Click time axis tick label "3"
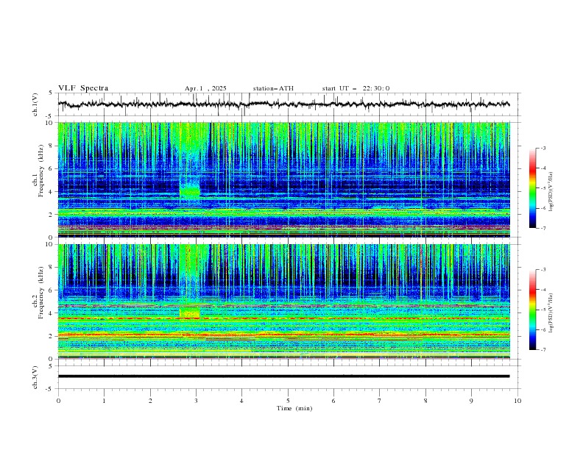Viewport: 583px width, 450px height. point(196,401)
